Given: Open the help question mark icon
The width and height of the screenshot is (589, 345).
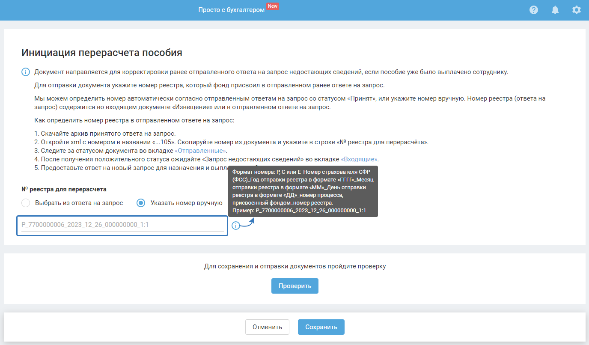Looking at the screenshot, I should click(x=534, y=10).
